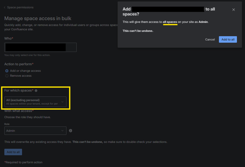This screenshot has height=167, width=245.
Task: Click the Add to all button below the form
Action: tap(13, 152)
